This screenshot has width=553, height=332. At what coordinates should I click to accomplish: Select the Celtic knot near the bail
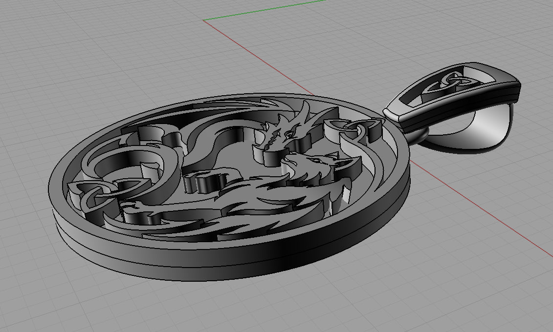pyautogui.click(x=354, y=130)
